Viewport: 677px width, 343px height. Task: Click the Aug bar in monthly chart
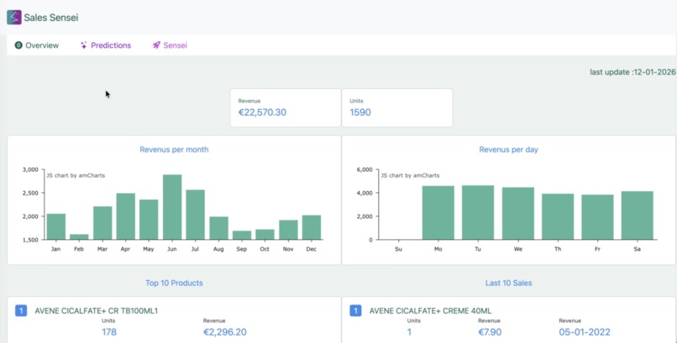(x=218, y=228)
